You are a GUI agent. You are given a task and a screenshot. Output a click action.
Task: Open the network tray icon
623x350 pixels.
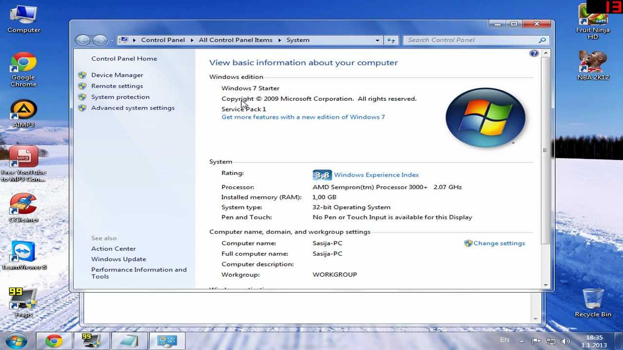(x=551, y=341)
